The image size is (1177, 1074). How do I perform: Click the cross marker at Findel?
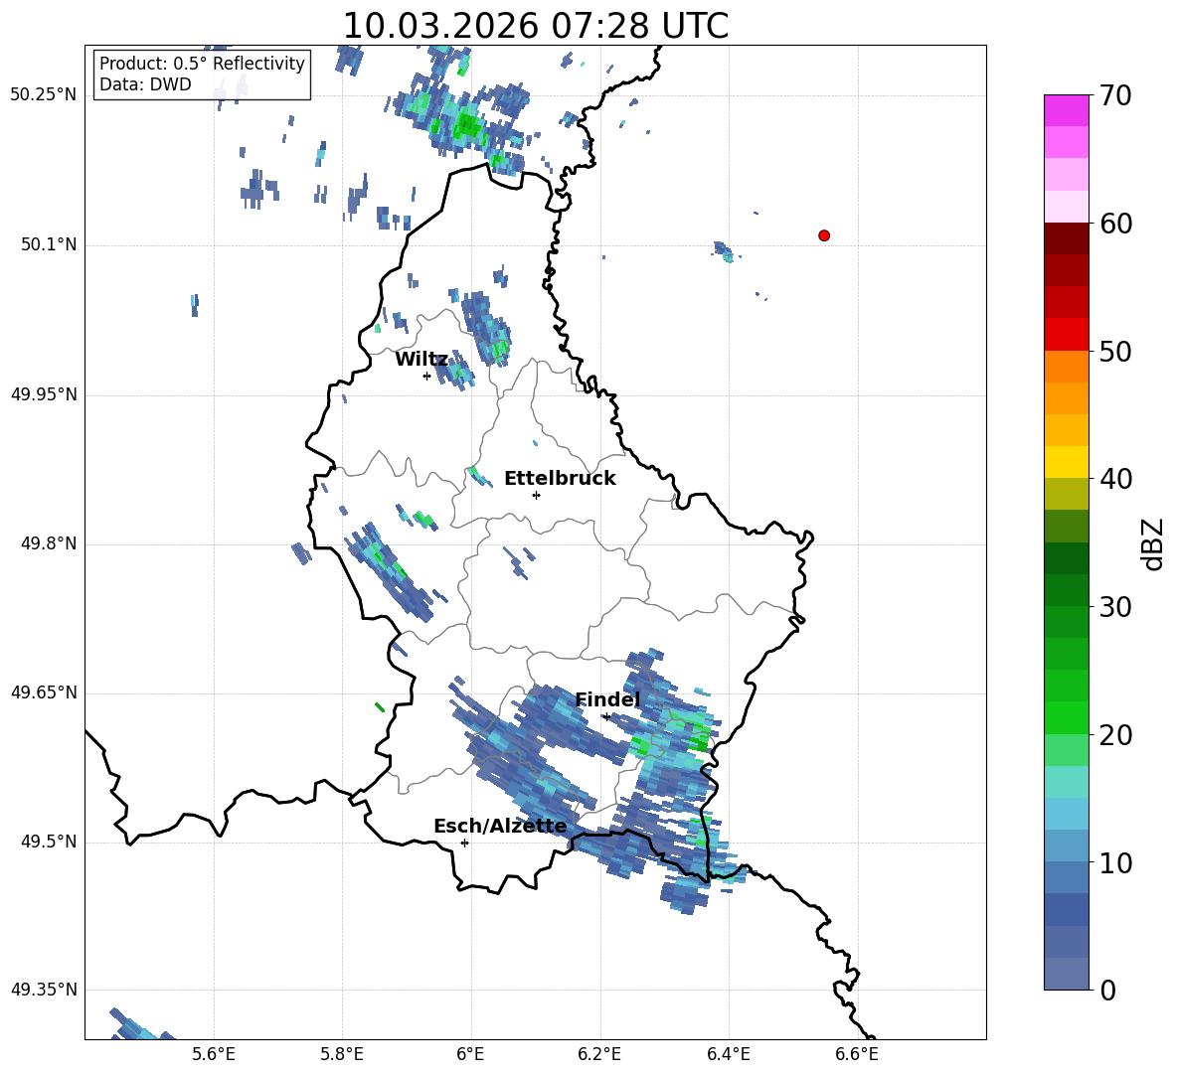606,716
